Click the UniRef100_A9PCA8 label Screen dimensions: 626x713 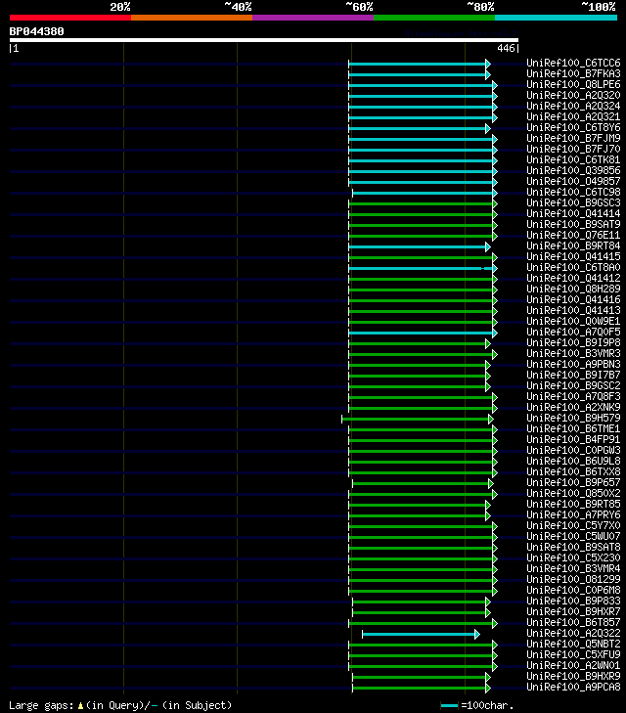(x=573, y=687)
